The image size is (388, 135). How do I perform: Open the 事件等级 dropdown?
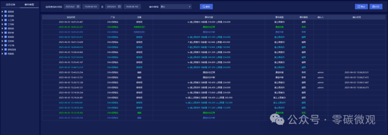click(x=176, y=7)
